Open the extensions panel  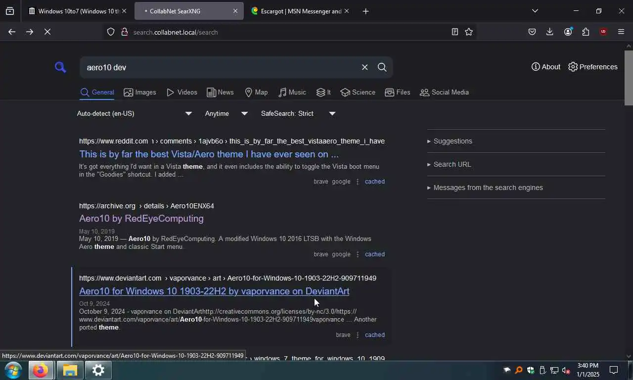[586, 32]
